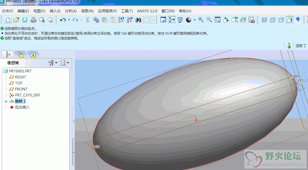Image resolution: width=308 pixels, height=170 pixels.
Task: Toggle spin center display
Action: 172,20
